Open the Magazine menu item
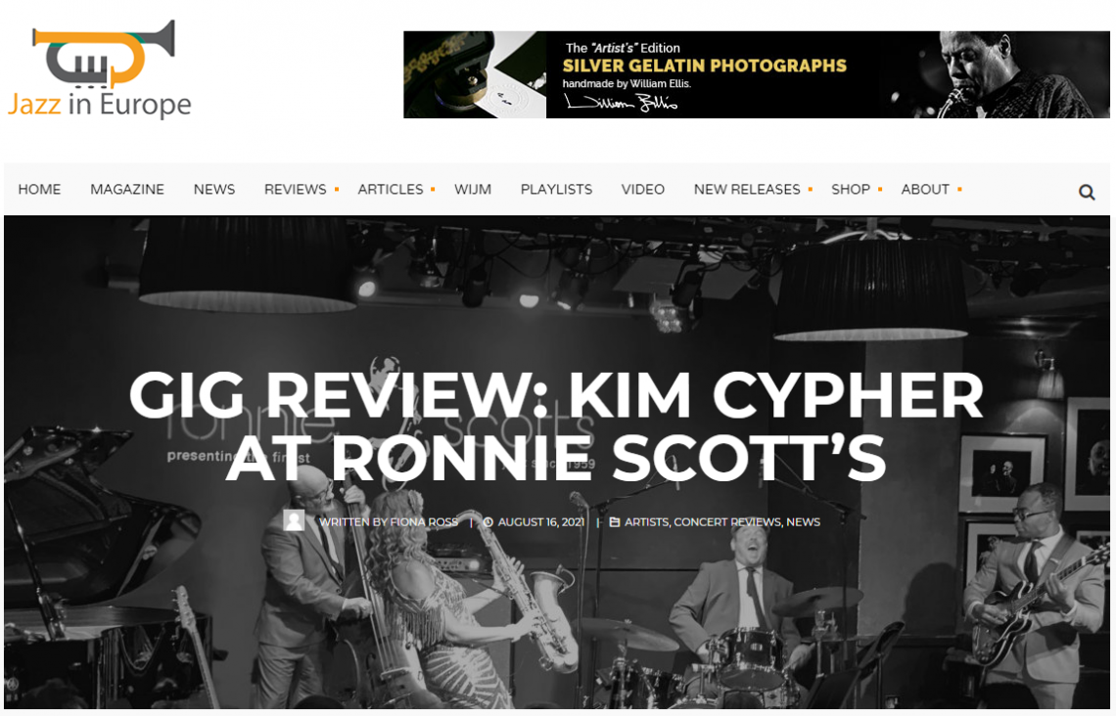Viewport: 1116px width, 716px height. 127,189
